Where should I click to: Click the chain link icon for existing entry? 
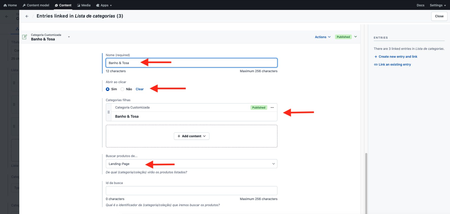click(376, 65)
